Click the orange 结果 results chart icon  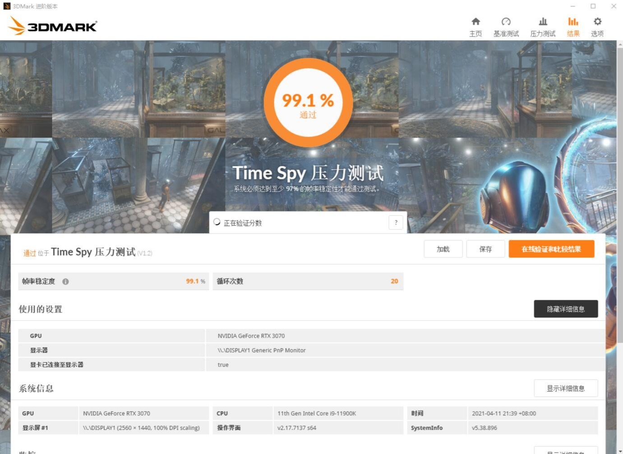tap(573, 26)
